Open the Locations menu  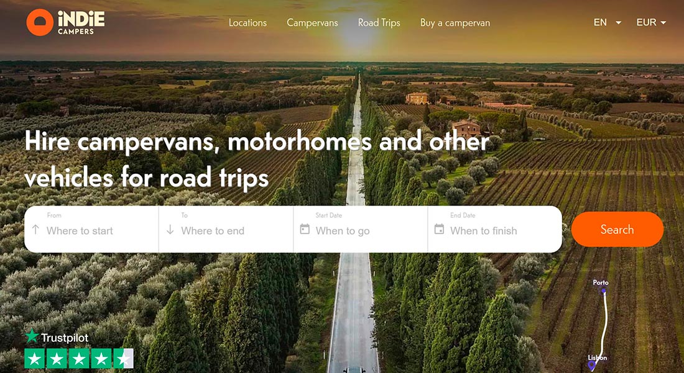coord(247,22)
